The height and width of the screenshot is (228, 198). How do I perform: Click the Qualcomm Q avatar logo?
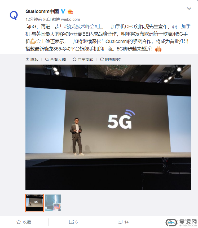(x=14, y=15)
